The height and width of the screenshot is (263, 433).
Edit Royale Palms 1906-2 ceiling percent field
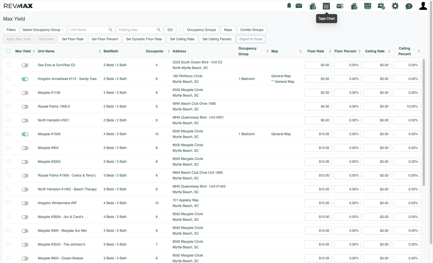click(407, 106)
